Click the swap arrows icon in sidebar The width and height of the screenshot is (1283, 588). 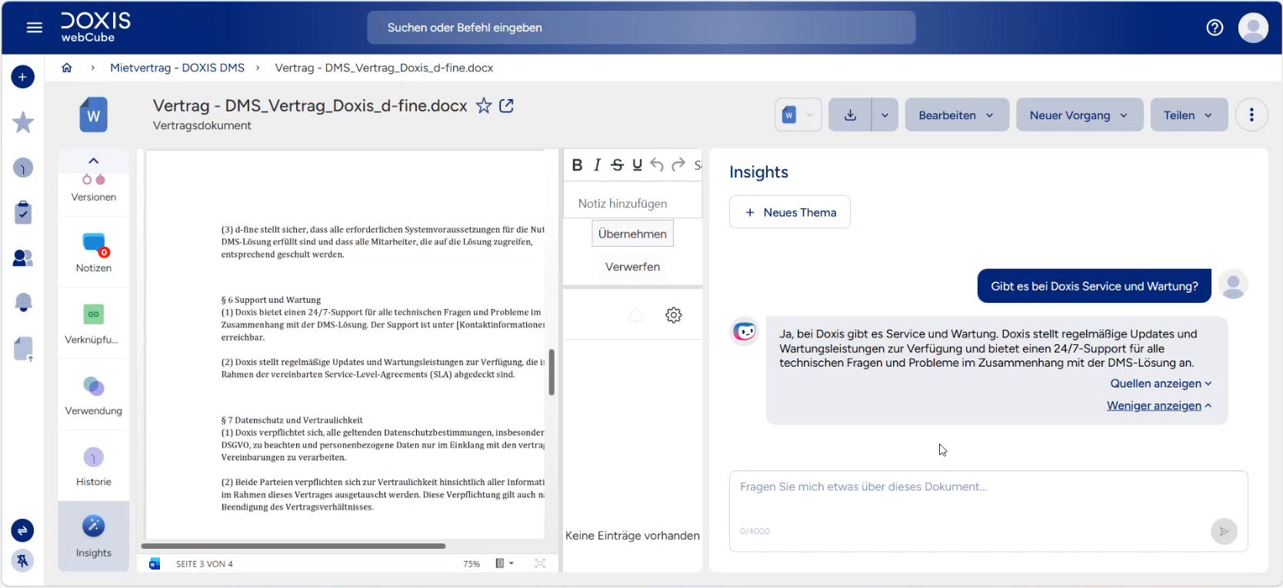(22, 530)
